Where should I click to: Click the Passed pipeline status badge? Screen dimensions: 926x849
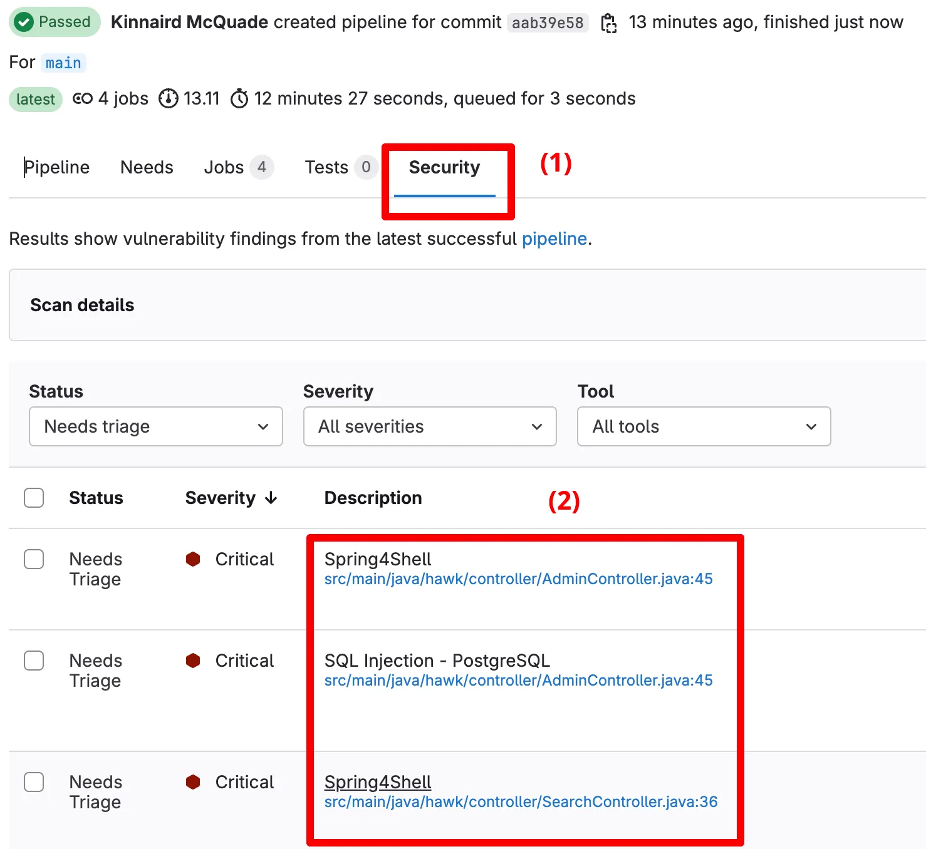click(55, 23)
